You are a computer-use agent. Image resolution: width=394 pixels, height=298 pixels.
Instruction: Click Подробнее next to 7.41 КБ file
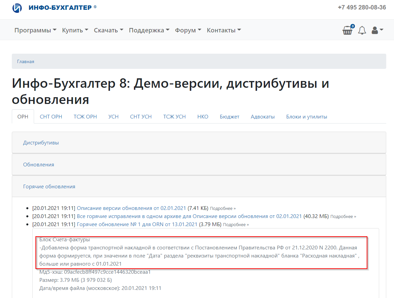tap(223, 209)
